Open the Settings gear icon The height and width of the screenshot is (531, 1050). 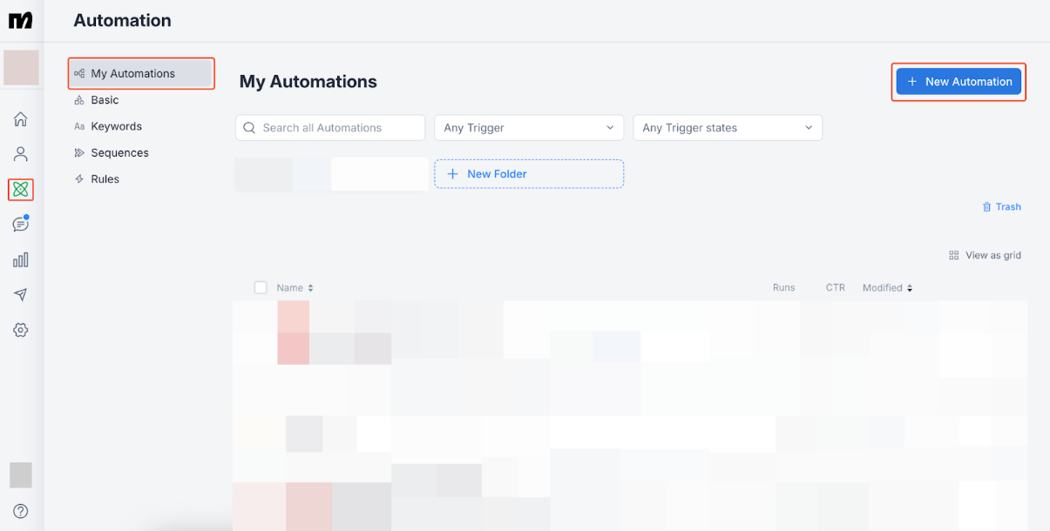(x=21, y=330)
